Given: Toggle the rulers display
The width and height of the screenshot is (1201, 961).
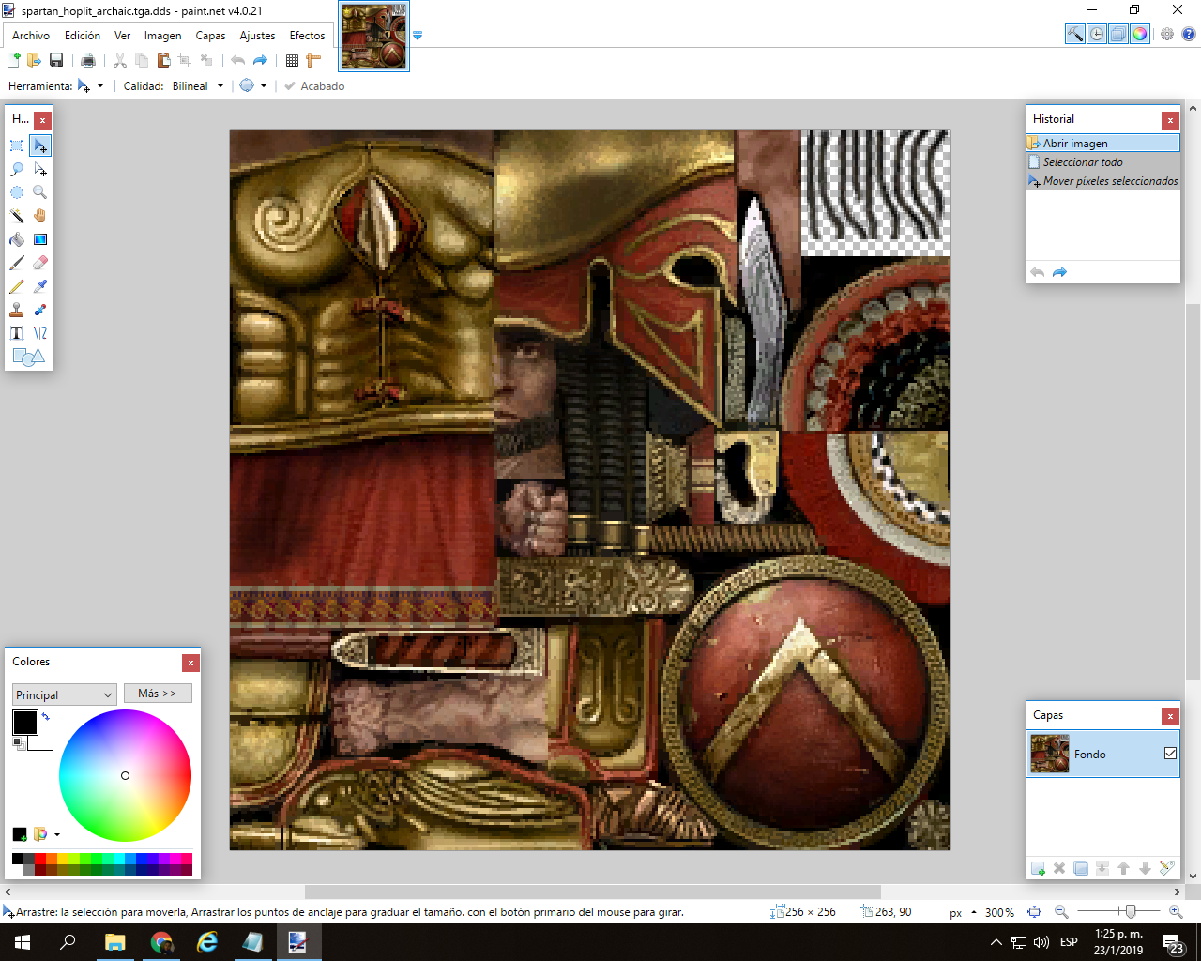Looking at the screenshot, I should pyautogui.click(x=313, y=60).
